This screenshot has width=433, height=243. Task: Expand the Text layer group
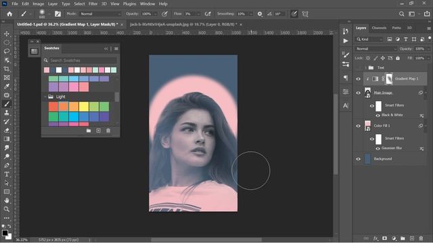tap(365, 67)
